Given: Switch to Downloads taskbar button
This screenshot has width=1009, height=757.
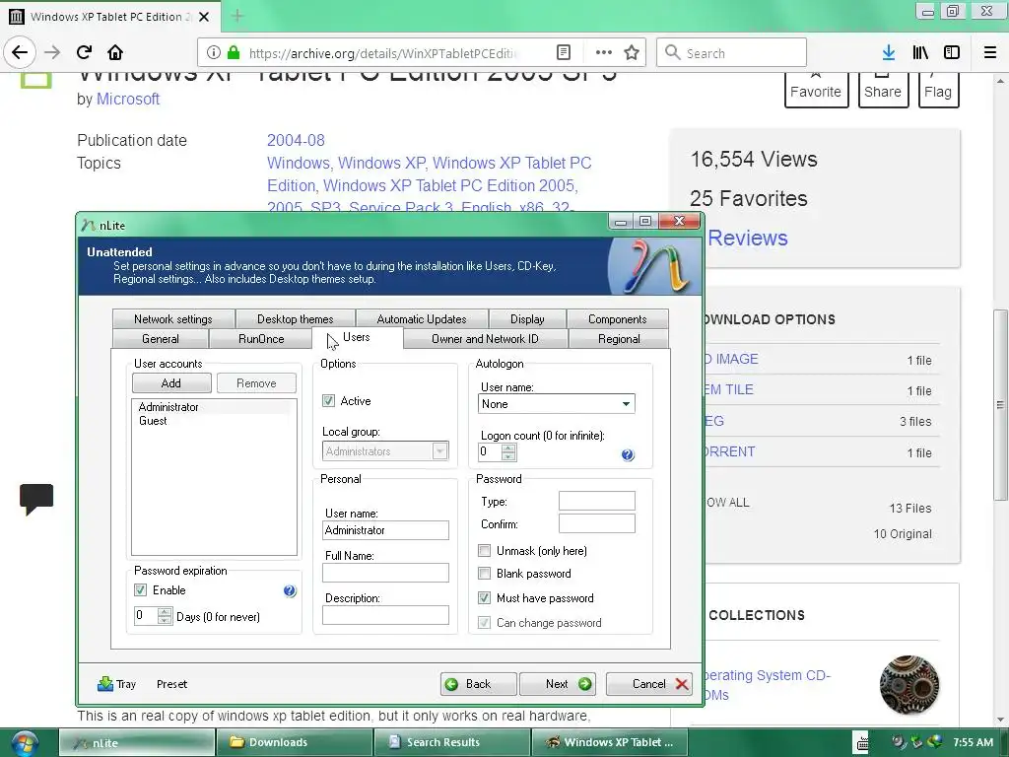Looking at the screenshot, I should coord(295,742).
